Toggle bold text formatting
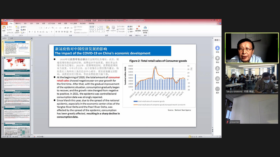This screenshot has width=280, height=157. (30, 32)
